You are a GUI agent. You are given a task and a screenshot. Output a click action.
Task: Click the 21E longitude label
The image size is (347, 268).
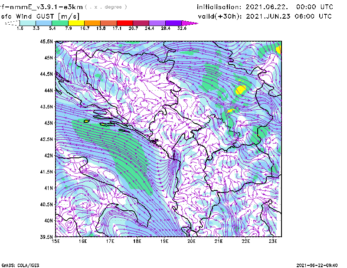coord(219,241)
